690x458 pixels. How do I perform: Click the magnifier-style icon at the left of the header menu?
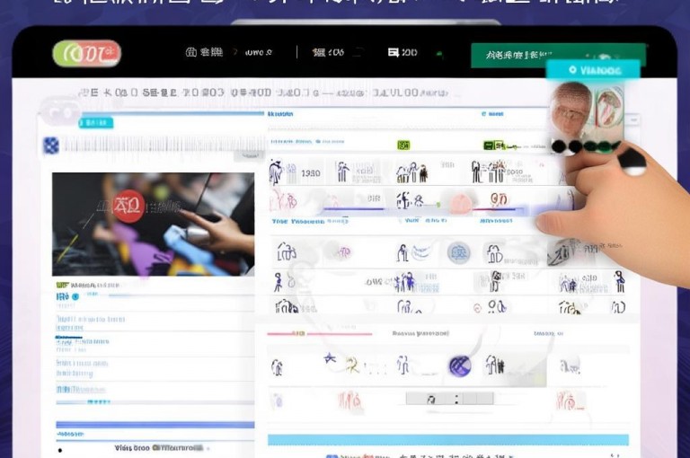click(191, 52)
